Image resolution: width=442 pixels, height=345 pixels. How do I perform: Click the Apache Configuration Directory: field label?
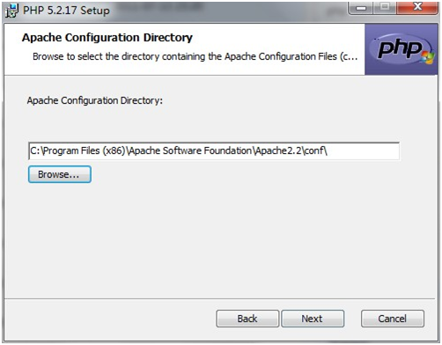click(95, 100)
